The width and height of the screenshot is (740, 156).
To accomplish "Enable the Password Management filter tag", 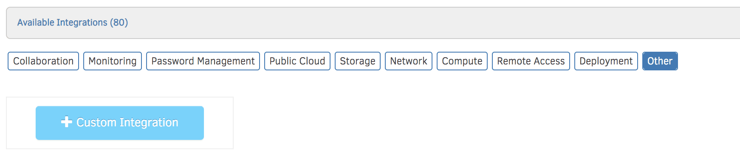I will pos(203,61).
